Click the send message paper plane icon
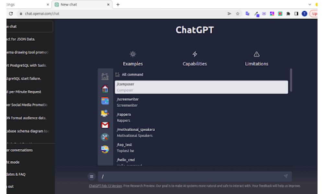The width and height of the screenshot is (324, 194). coord(286,176)
